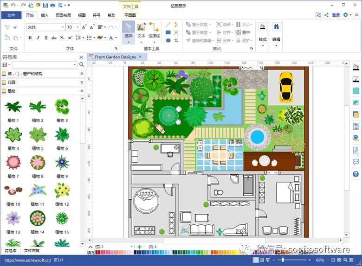The image size is (362, 266).
Task: Open the help question mark icon
Action: click(356, 174)
